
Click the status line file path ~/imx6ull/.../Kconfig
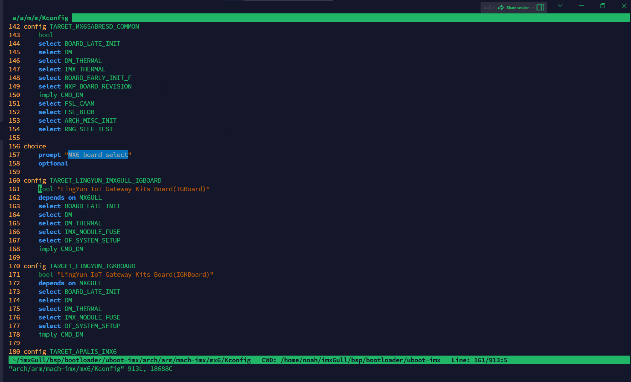click(131, 360)
